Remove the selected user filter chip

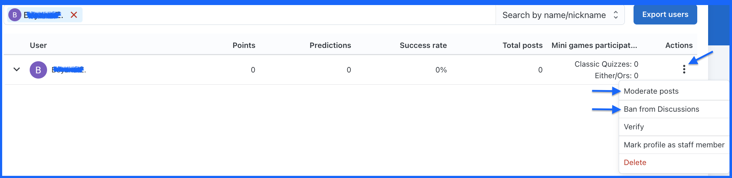74,15
